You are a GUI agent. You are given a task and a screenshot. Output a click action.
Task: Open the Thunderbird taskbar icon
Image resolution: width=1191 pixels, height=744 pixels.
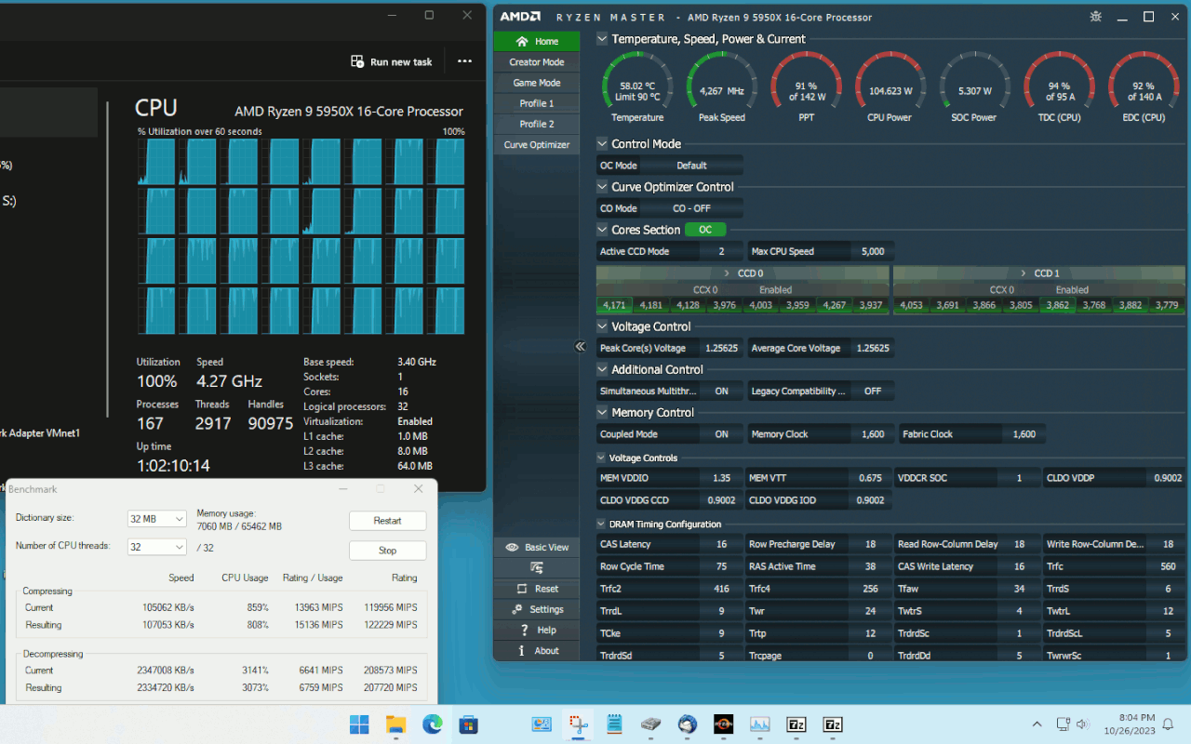click(x=688, y=724)
